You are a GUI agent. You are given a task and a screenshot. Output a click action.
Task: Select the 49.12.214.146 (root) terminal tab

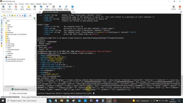(x=57, y=12)
